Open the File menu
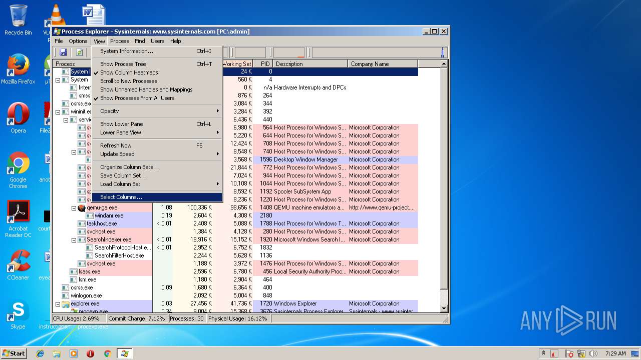The image size is (641, 360). click(59, 41)
